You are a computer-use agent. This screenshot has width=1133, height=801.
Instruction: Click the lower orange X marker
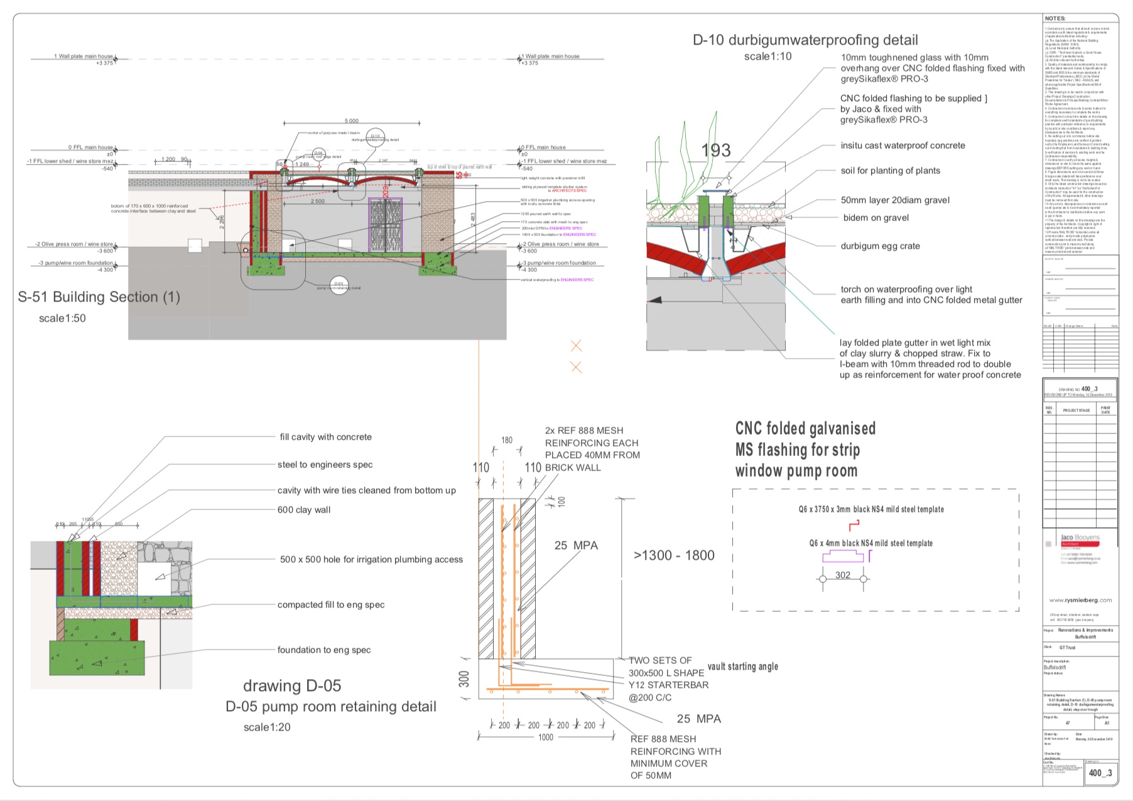576,367
